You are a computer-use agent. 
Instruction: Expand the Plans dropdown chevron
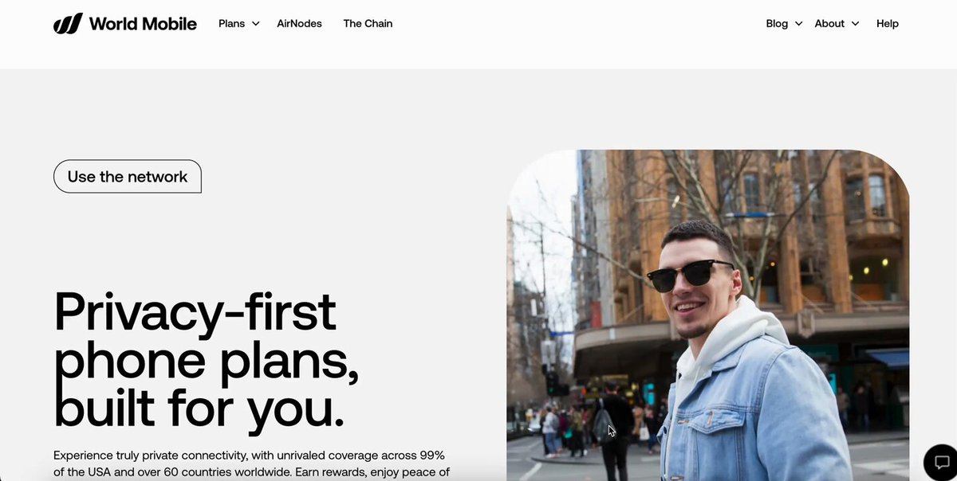tap(256, 24)
